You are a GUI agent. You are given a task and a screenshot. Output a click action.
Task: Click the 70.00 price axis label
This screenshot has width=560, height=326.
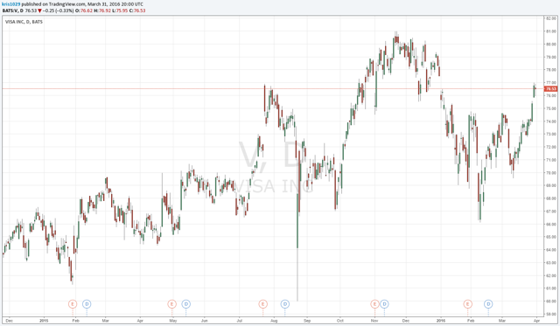(551, 173)
